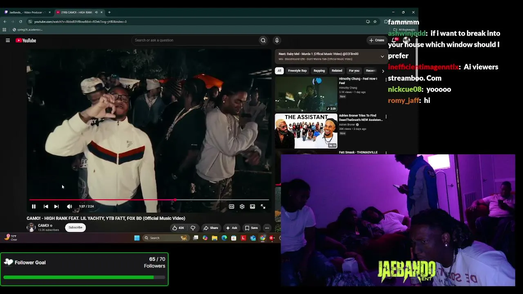Toggle theater mode in the player

253,207
